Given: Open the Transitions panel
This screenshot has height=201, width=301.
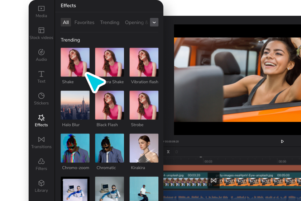Looking at the screenshot, I should (x=41, y=142).
